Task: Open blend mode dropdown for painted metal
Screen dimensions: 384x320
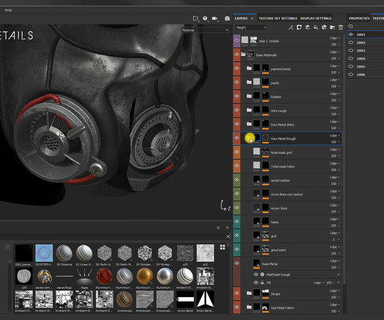Action: [335, 66]
